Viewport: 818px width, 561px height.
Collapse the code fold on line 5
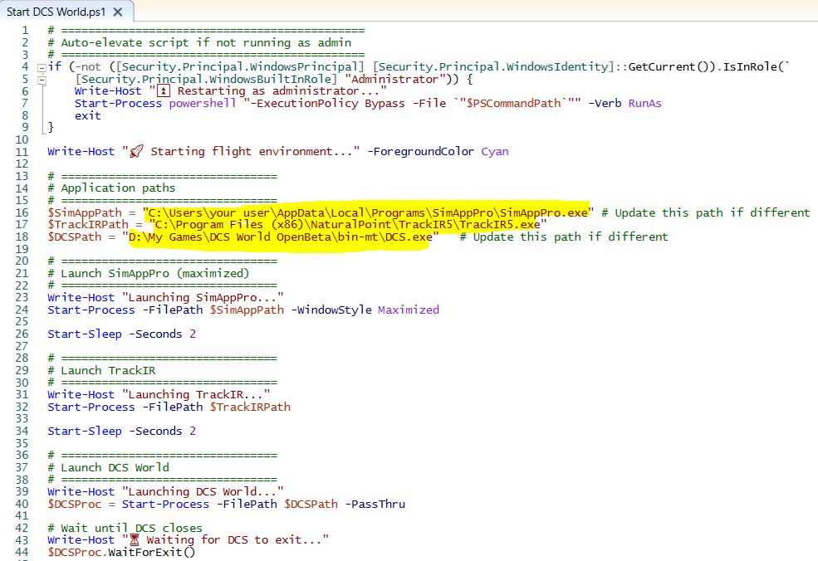[x=42, y=79]
